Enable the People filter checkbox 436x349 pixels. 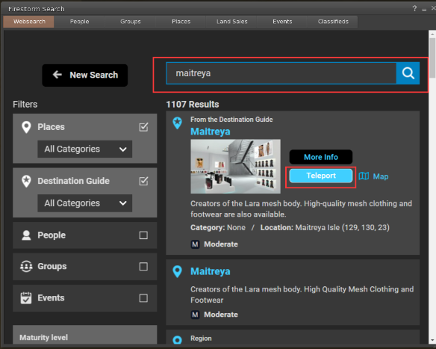pyautogui.click(x=143, y=235)
